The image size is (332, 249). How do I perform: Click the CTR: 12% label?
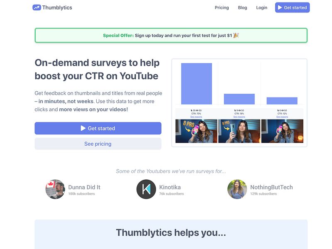pyautogui.click(x=282, y=114)
